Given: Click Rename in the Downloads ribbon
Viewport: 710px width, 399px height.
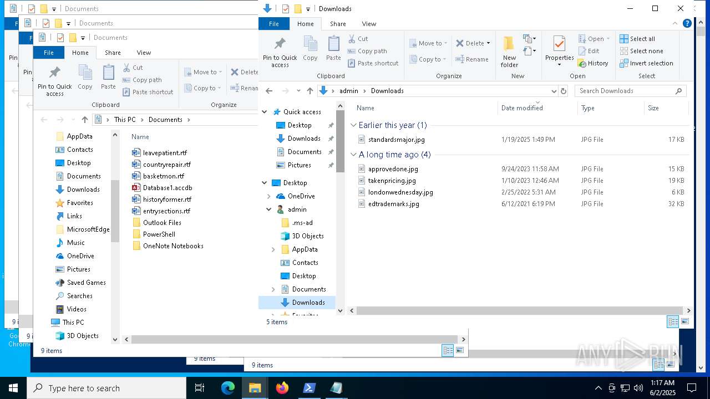Looking at the screenshot, I should pyautogui.click(x=472, y=59).
